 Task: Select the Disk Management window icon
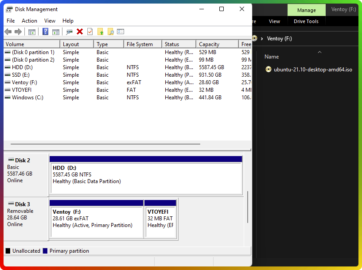pos(9,9)
